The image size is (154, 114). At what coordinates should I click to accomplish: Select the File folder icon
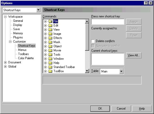coord(50,21)
